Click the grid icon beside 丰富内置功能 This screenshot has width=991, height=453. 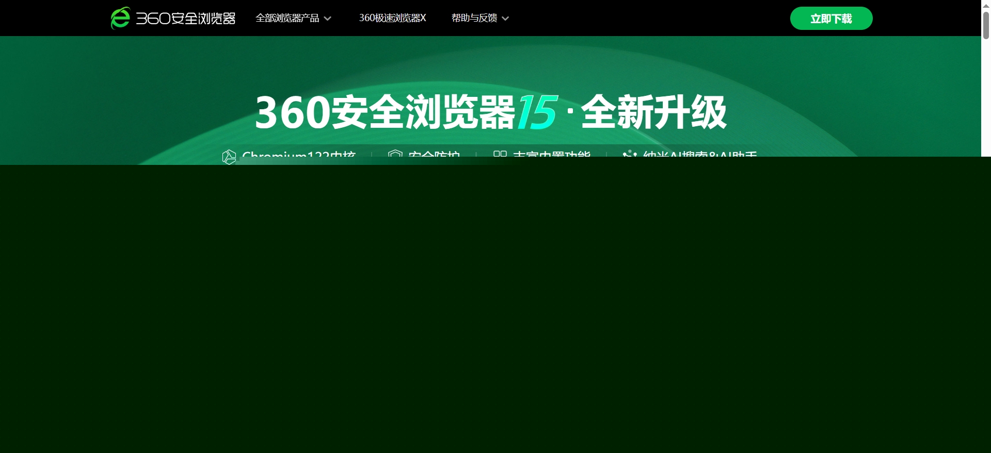point(500,154)
